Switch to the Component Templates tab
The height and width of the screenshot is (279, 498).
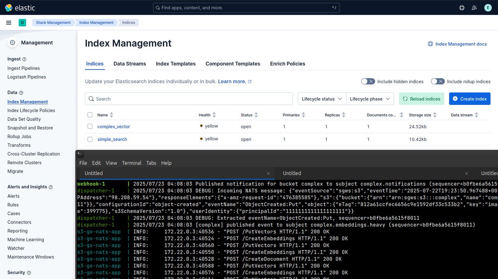click(233, 64)
